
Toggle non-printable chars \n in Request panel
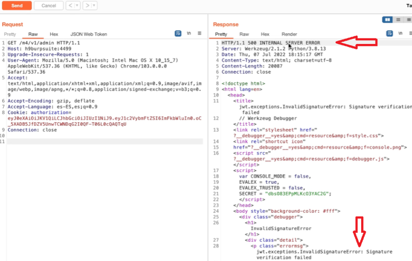click(x=189, y=33)
